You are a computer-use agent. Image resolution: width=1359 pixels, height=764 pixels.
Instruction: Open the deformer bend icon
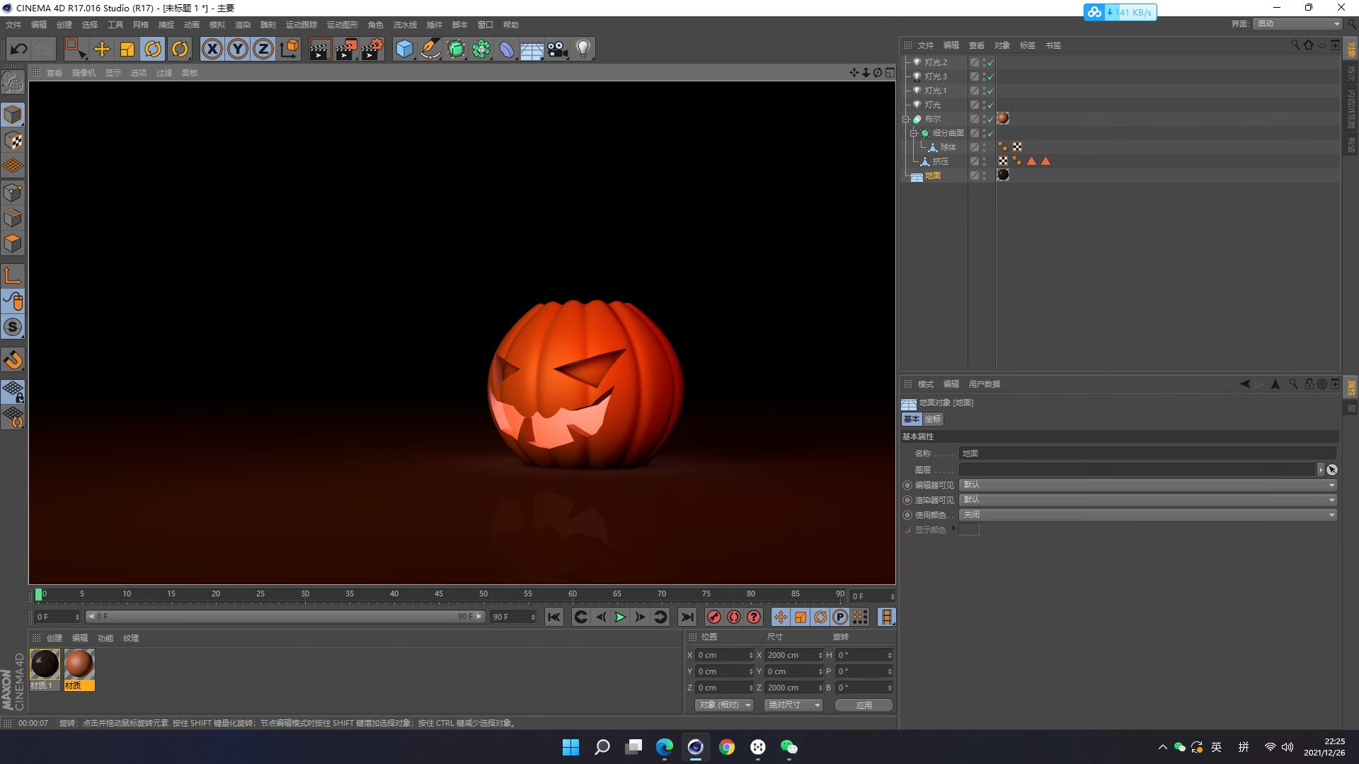pyautogui.click(x=507, y=49)
